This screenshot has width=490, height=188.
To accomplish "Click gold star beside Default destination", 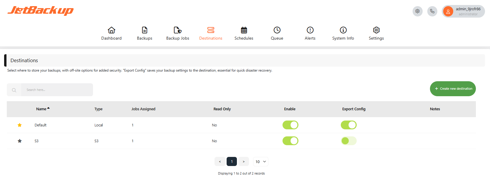I will click(20, 125).
